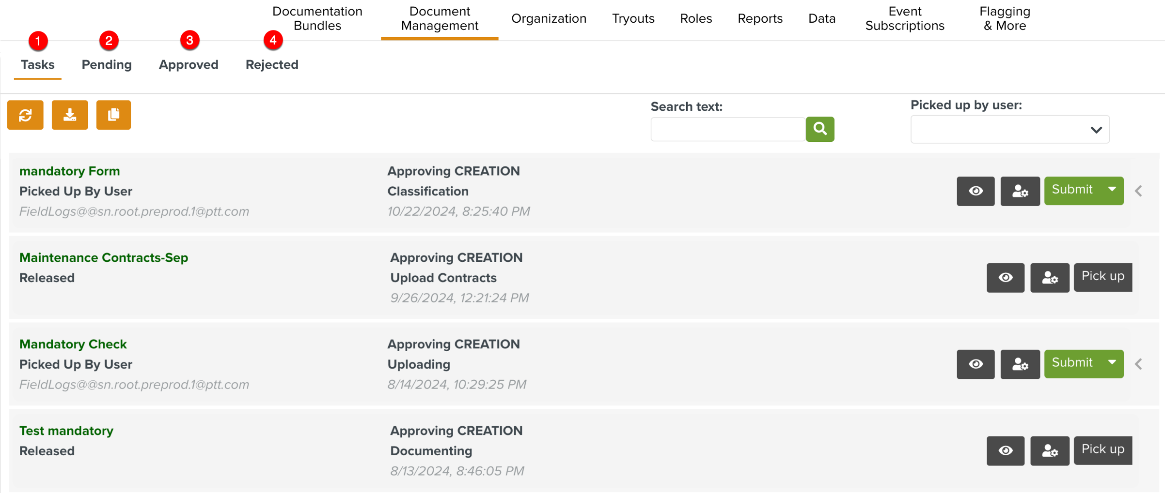Expand Submit dropdown arrow for mandatory Form
This screenshot has height=493, width=1165.
(x=1112, y=190)
